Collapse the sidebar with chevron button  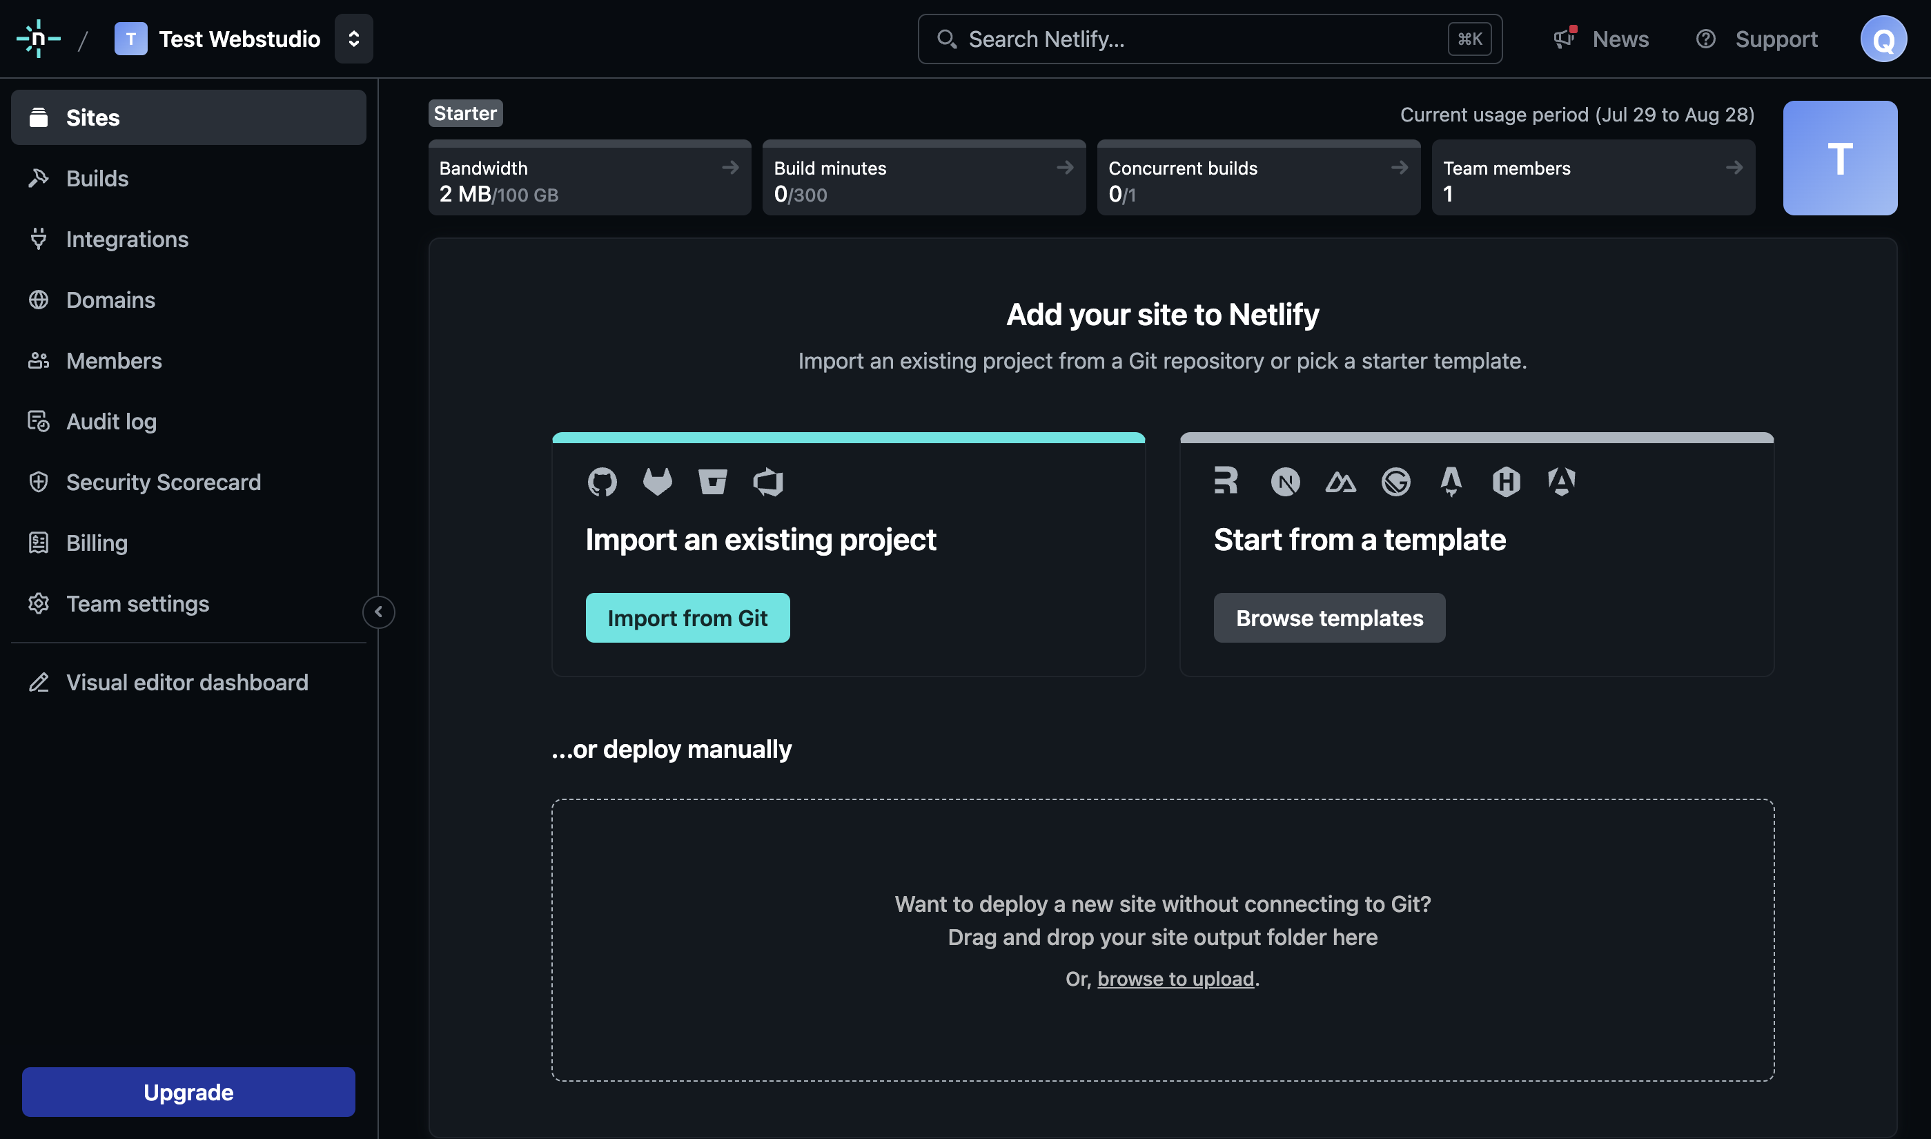click(378, 612)
